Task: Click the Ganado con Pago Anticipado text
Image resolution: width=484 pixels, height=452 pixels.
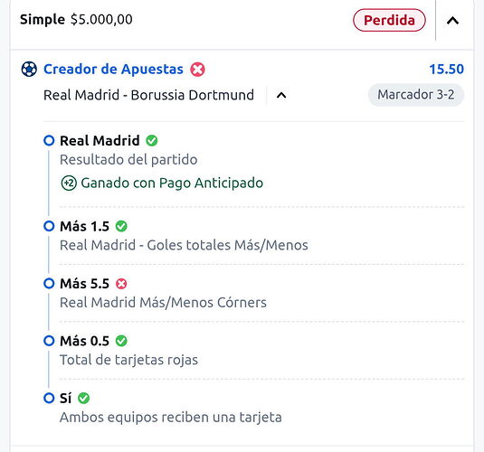Action: click(172, 183)
